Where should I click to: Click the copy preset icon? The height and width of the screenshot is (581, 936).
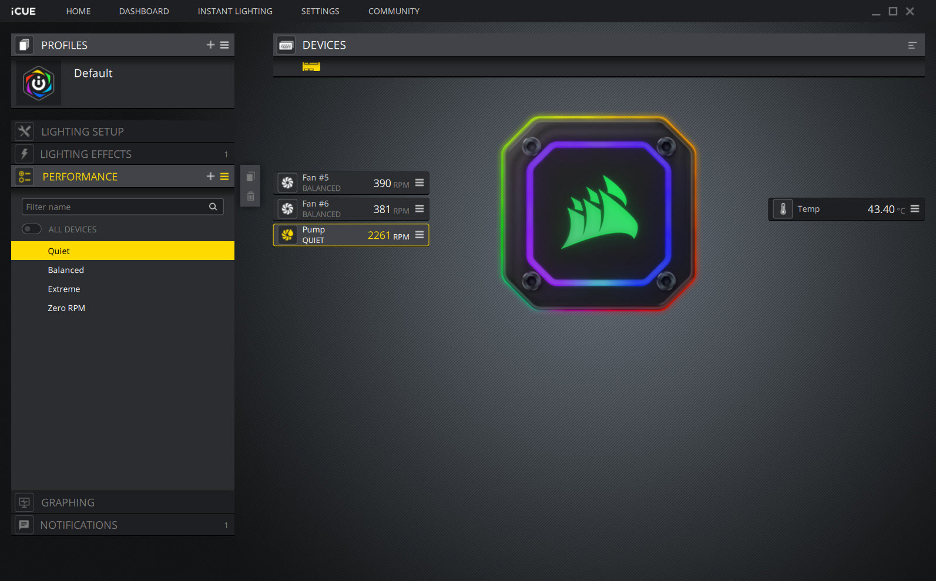coord(250,177)
